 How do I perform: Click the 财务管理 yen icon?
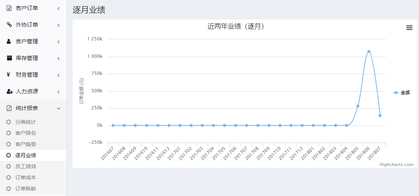pyautogui.click(x=9, y=75)
